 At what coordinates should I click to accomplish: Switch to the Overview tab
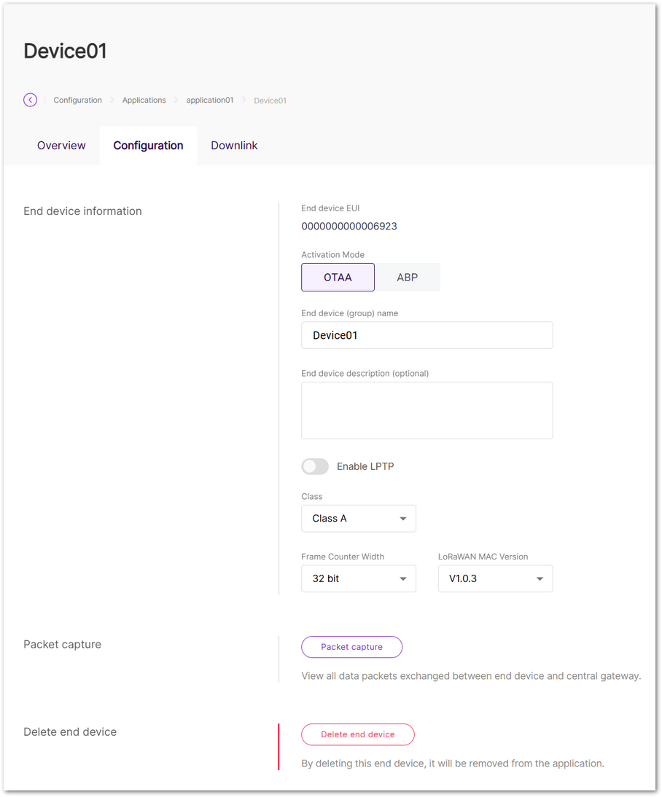click(x=61, y=146)
